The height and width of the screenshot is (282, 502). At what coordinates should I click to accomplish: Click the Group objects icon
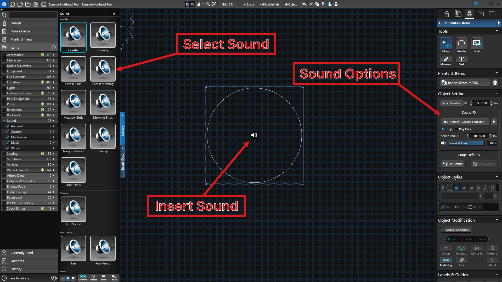(446, 248)
